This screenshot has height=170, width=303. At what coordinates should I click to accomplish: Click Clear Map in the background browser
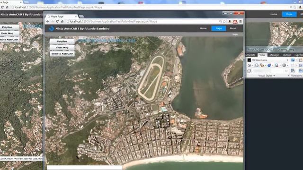coord(8,34)
